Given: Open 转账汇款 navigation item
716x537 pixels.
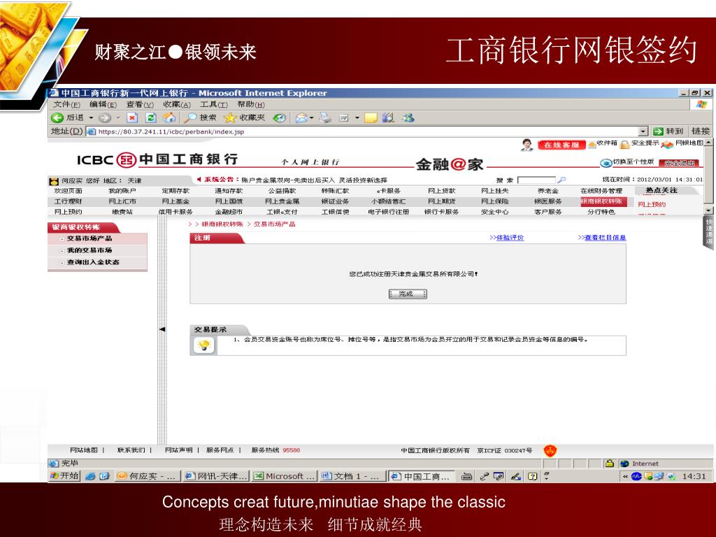Looking at the screenshot, I should pyautogui.click(x=335, y=191).
